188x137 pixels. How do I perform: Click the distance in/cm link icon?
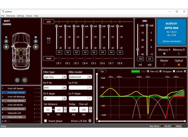click(x=53, y=110)
